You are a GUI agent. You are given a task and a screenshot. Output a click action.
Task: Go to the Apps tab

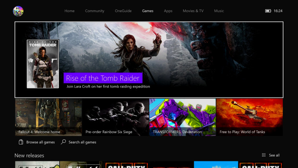click(168, 11)
